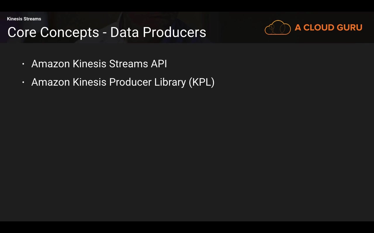This screenshot has height=233, width=374.
Task: Click the Amazon Kinesis Producer Library (KPL) bullet
Action: pyautogui.click(x=123, y=82)
